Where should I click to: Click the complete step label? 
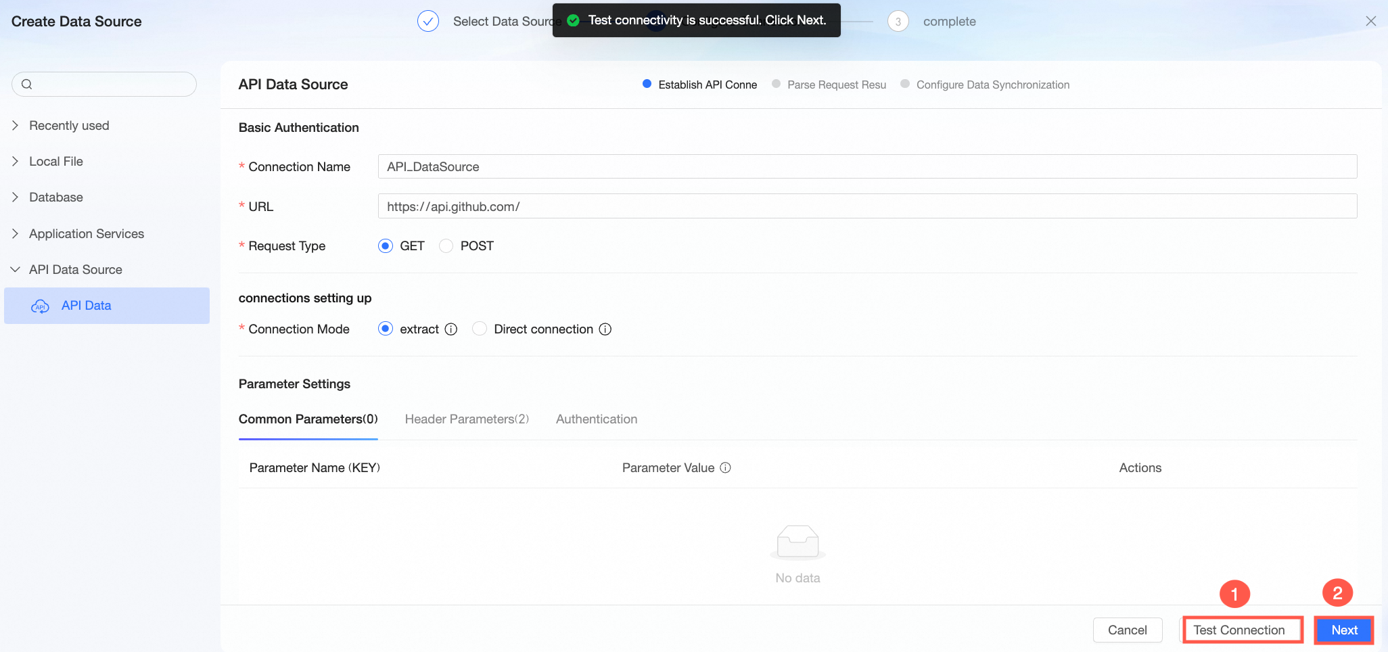coord(950,22)
